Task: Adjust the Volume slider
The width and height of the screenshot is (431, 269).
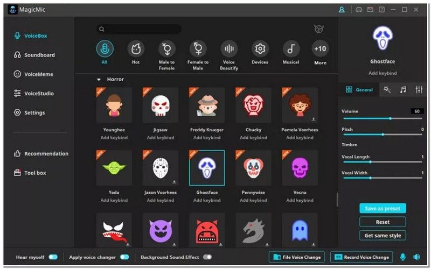Action: coord(383,118)
